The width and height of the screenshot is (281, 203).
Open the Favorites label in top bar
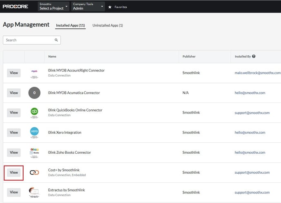point(120,7)
